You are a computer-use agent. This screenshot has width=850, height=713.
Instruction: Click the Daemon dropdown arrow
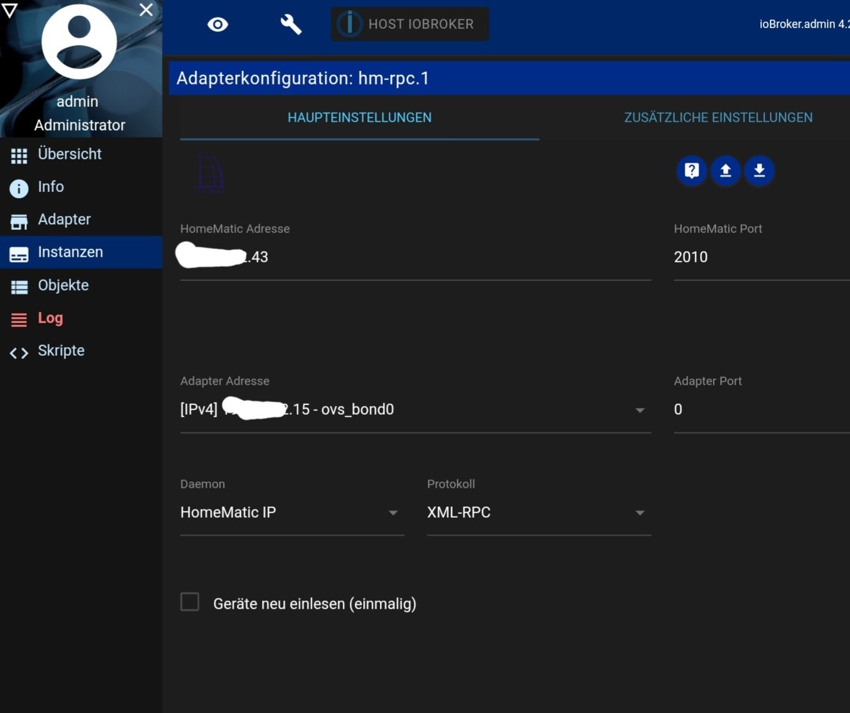(x=393, y=513)
